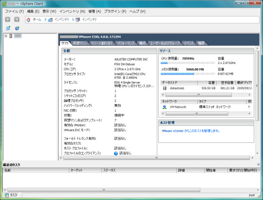The width and height of the screenshot is (263, 200).
Task: Click the ステータス column header in tasks
Action: (x=139, y=170)
